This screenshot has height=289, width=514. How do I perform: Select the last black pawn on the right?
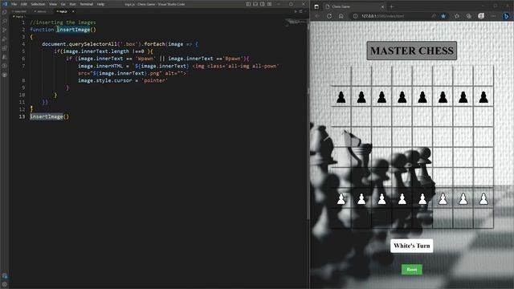pos(483,97)
